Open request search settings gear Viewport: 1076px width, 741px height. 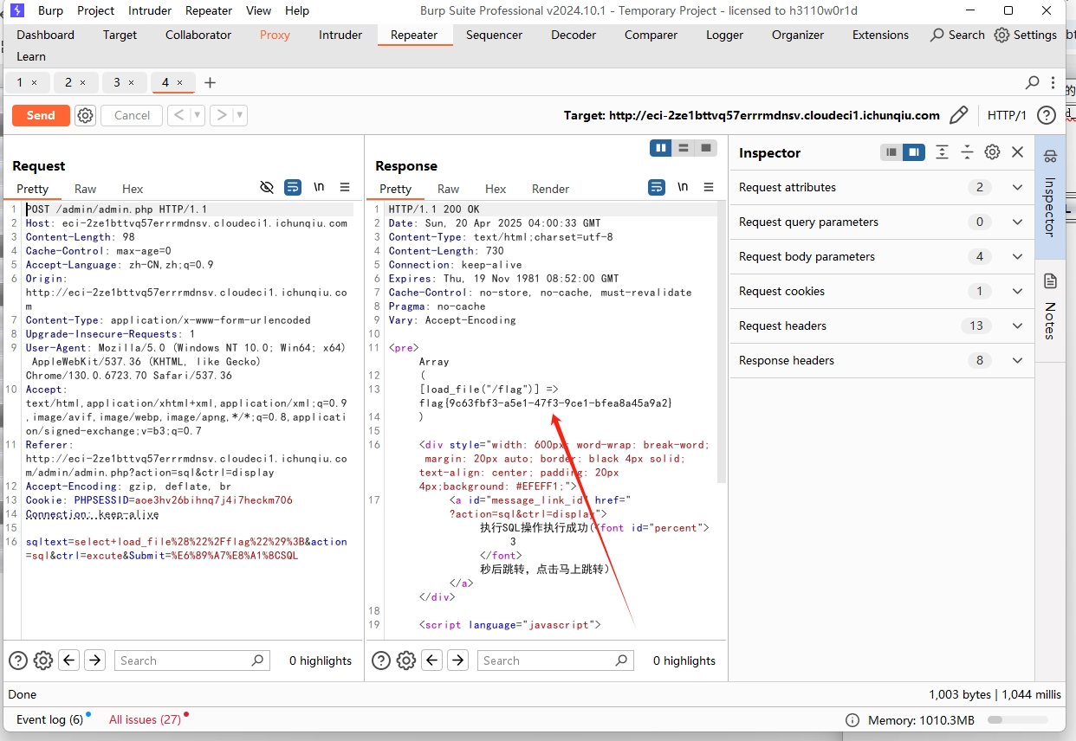point(43,660)
